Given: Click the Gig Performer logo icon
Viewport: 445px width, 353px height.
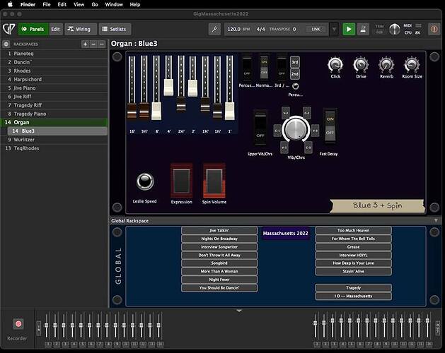Looking at the screenshot, I should pos(8,29).
